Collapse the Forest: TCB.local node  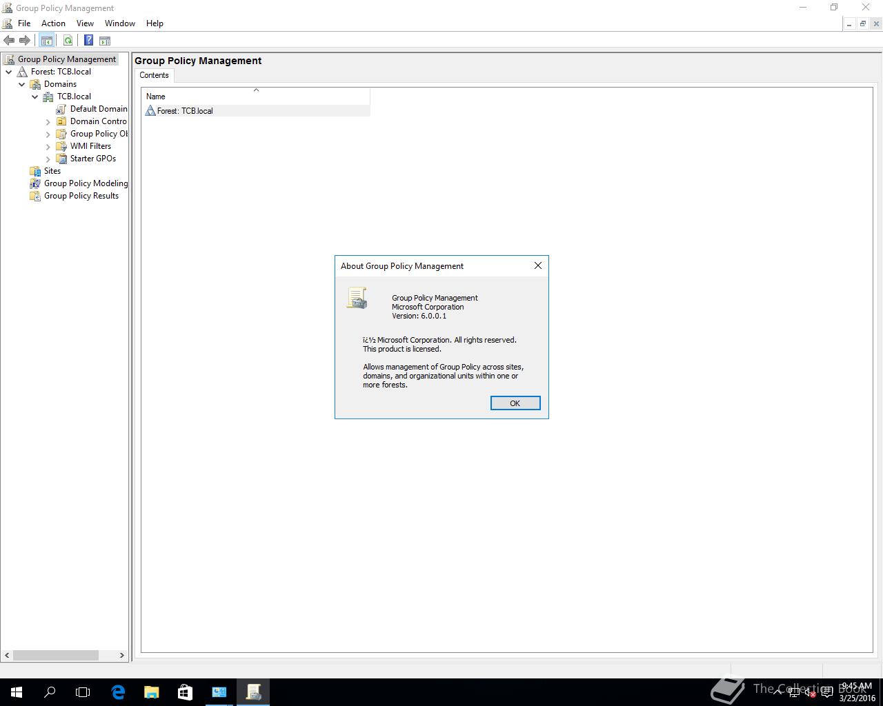9,72
